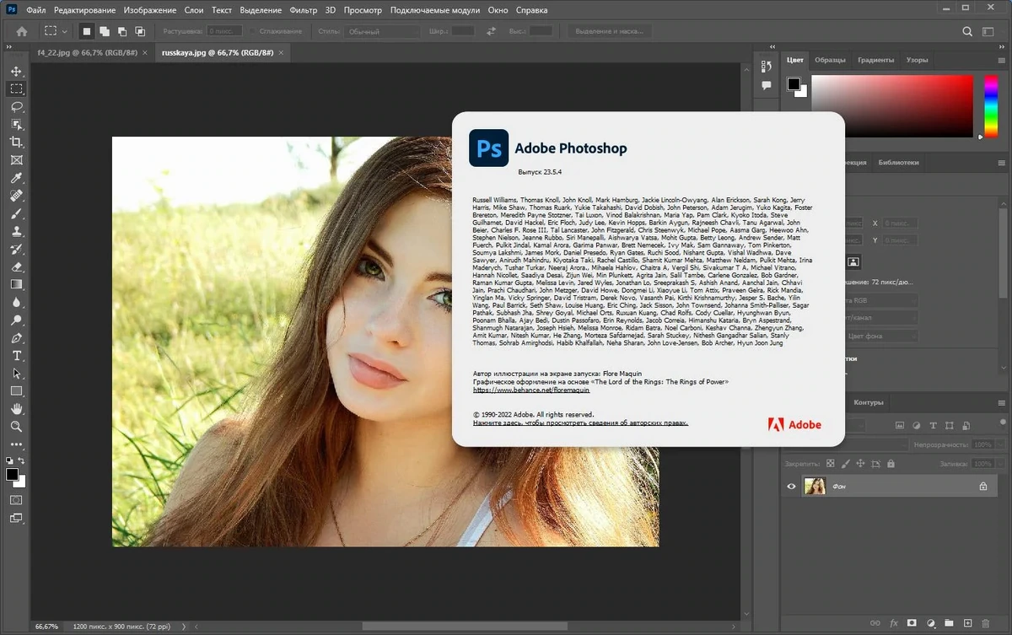The width and height of the screenshot is (1012, 635).
Task: Open the Контуры panel tab
Action: pyautogui.click(x=868, y=402)
